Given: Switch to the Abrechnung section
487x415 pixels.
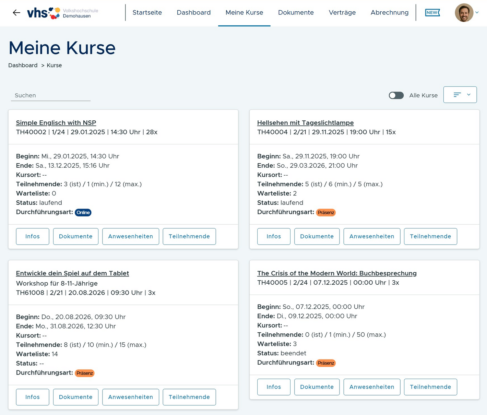Looking at the screenshot, I should point(389,12).
